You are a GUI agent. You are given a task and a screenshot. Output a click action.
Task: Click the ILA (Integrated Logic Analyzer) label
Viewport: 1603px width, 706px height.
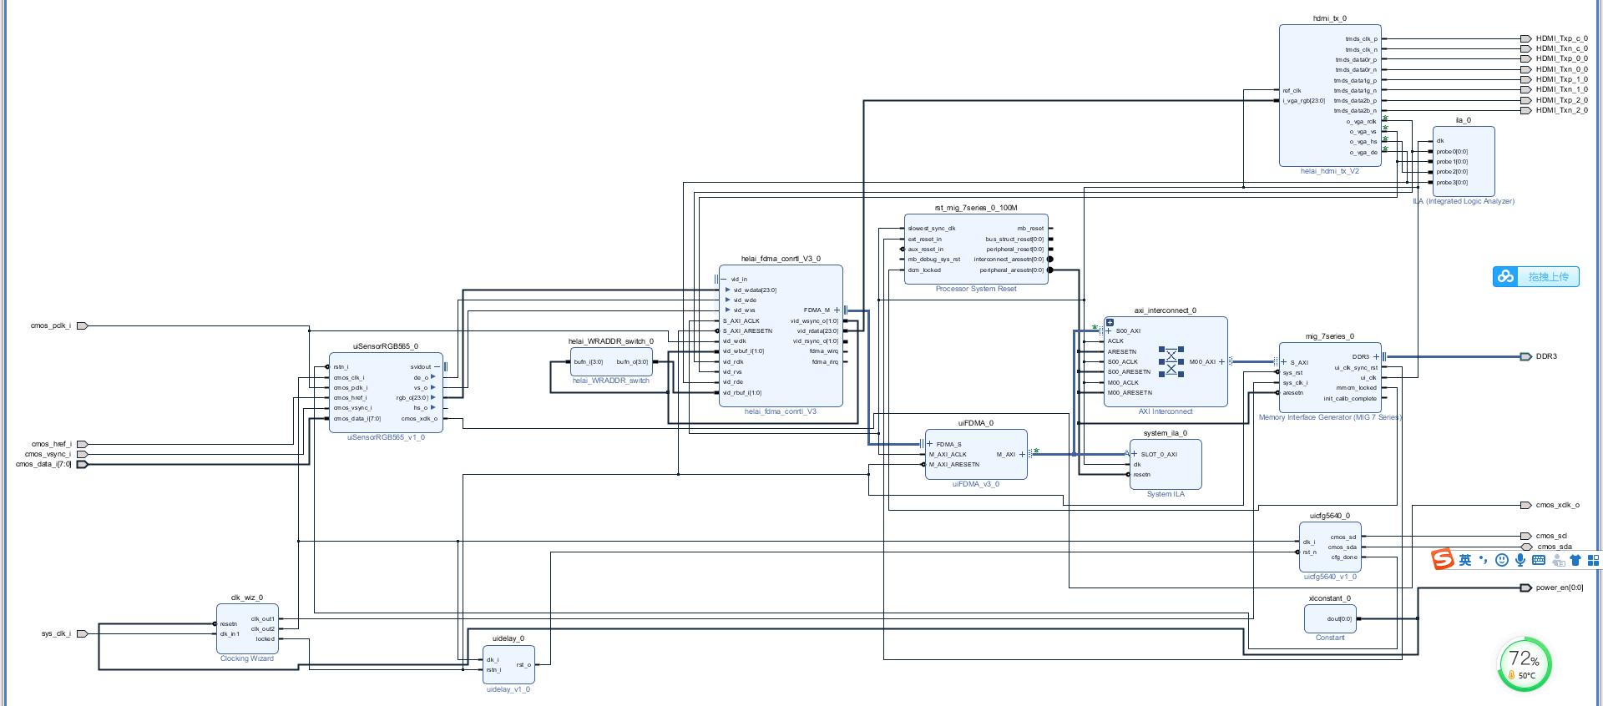1463,201
